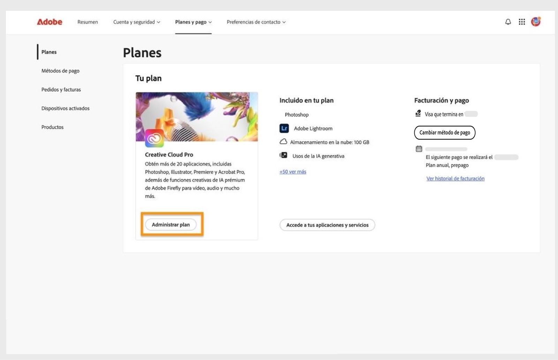Open the notifications bell

[508, 22]
